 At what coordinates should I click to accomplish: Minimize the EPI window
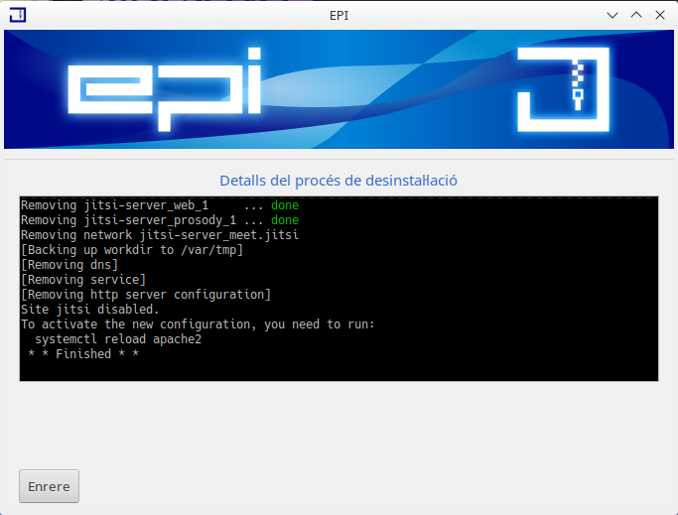click(612, 15)
